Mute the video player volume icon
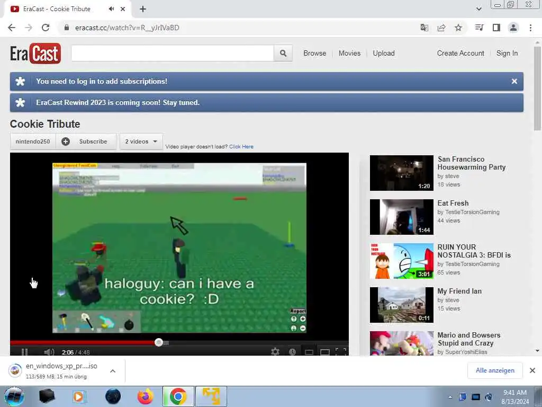Image resolution: width=542 pixels, height=407 pixels. click(49, 352)
